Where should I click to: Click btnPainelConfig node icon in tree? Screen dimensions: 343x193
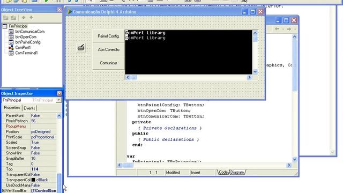click(11, 42)
